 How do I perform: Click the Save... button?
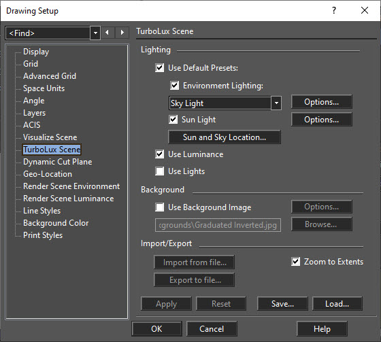[x=282, y=304]
